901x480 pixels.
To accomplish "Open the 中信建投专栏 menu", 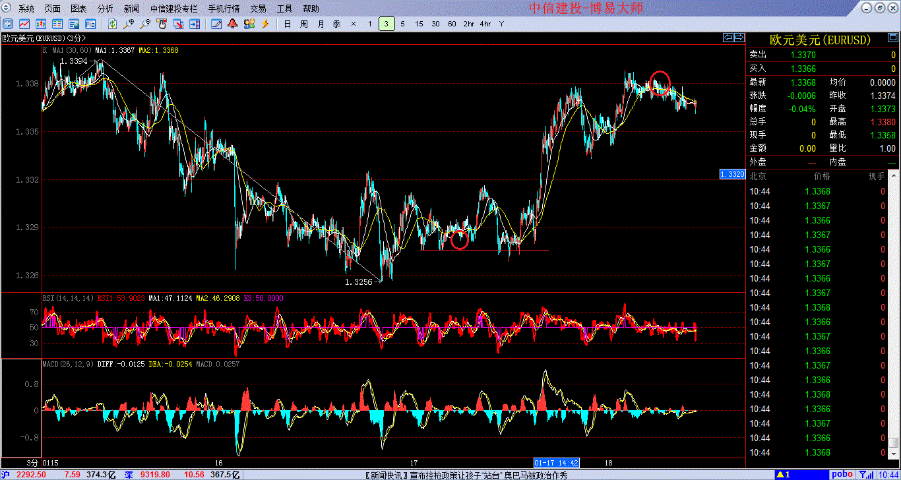I will [173, 9].
